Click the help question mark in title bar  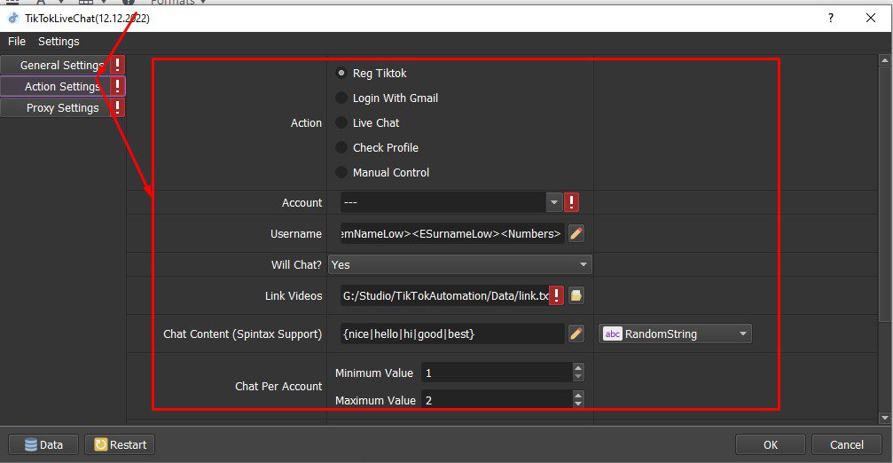point(831,18)
